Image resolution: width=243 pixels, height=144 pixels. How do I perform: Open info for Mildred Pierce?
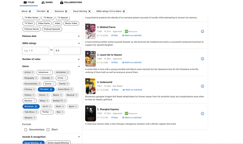[202, 32]
